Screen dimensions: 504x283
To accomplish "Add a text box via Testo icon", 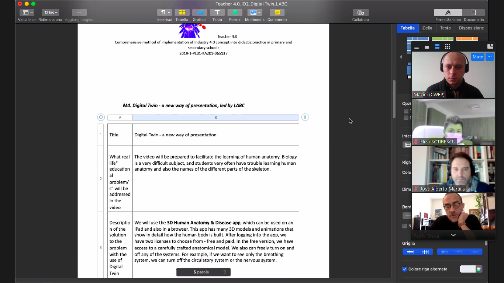I will pyautogui.click(x=217, y=13).
